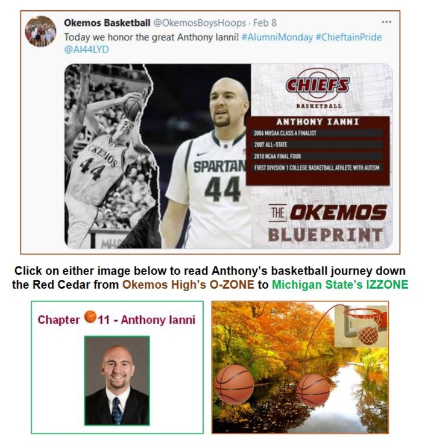Click the basketball icon in the Chapter 11 heading

click(x=90, y=317)
